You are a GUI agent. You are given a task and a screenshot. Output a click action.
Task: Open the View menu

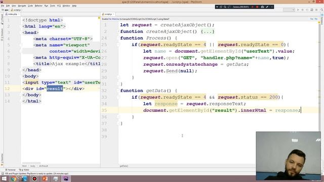point(14,6)
